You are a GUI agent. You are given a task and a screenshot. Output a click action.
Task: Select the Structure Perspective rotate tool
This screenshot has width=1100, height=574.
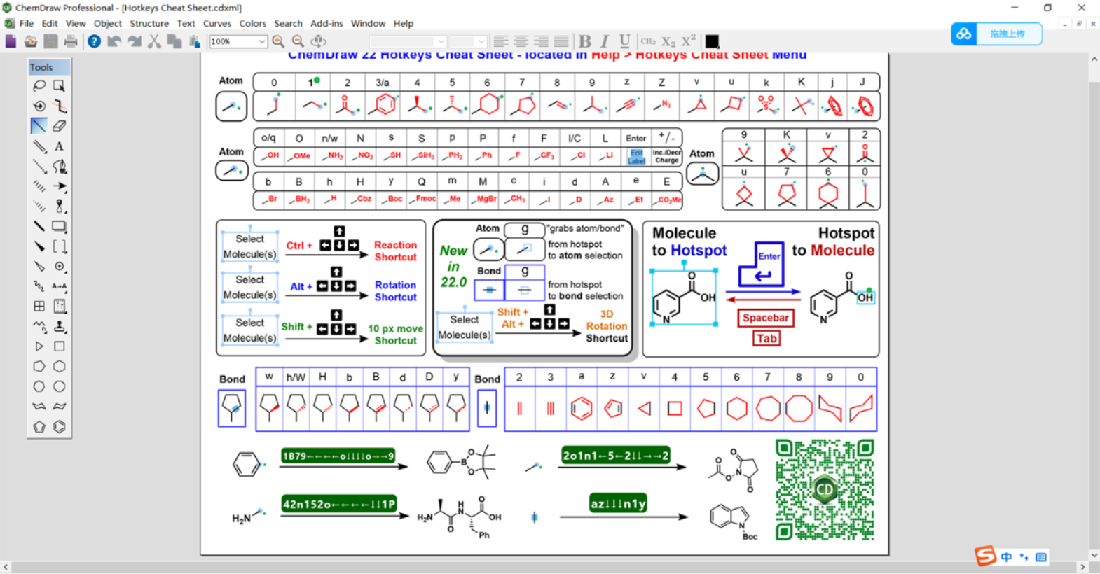39,106
